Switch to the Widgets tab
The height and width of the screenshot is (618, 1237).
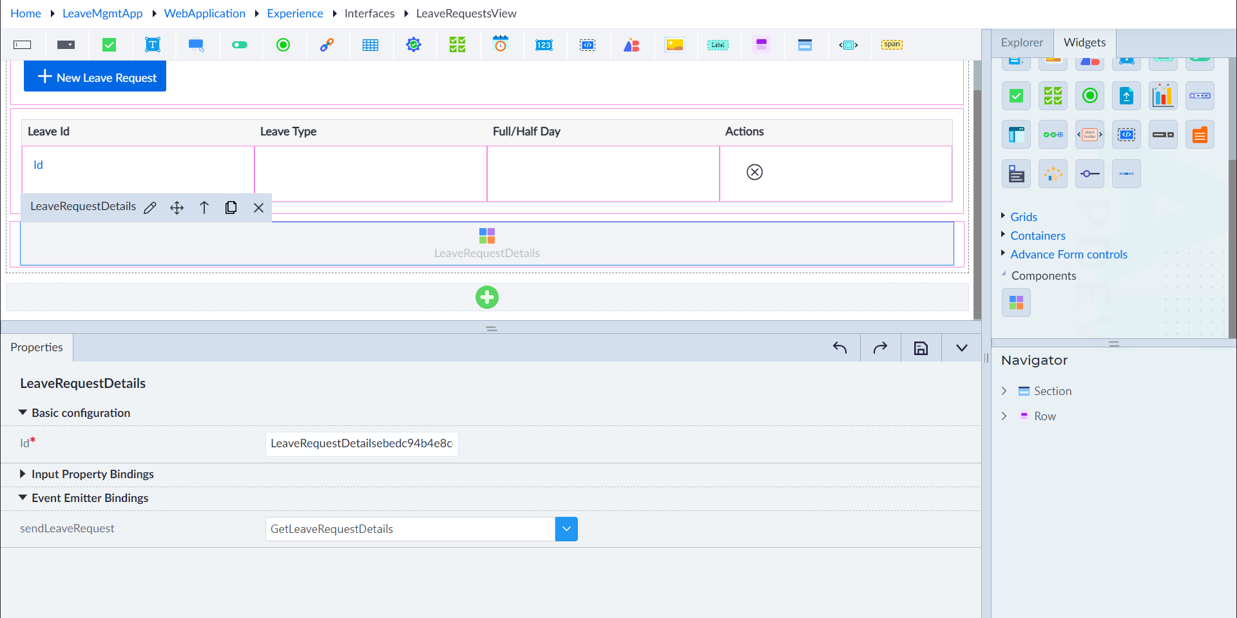pyautogui.click(x=1084, y=43)
